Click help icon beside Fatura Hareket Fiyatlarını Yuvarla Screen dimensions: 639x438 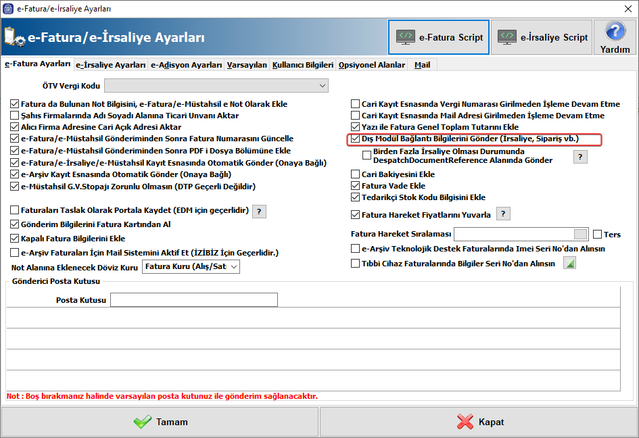pos(502,214)
